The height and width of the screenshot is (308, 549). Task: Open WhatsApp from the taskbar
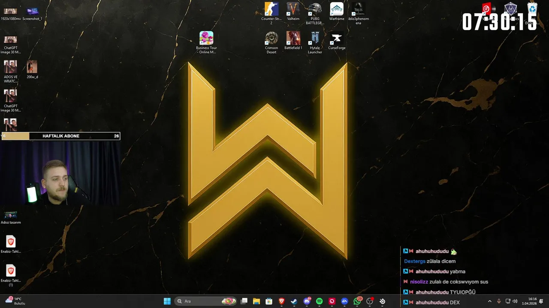pyautogui.click(x=357, y=301)
